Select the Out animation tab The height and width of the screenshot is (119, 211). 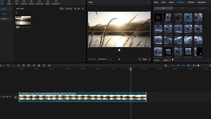(182, 8)
